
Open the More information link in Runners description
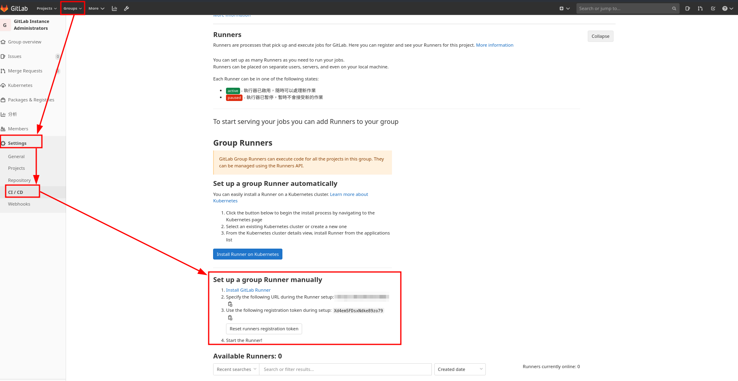coord(495,45)
